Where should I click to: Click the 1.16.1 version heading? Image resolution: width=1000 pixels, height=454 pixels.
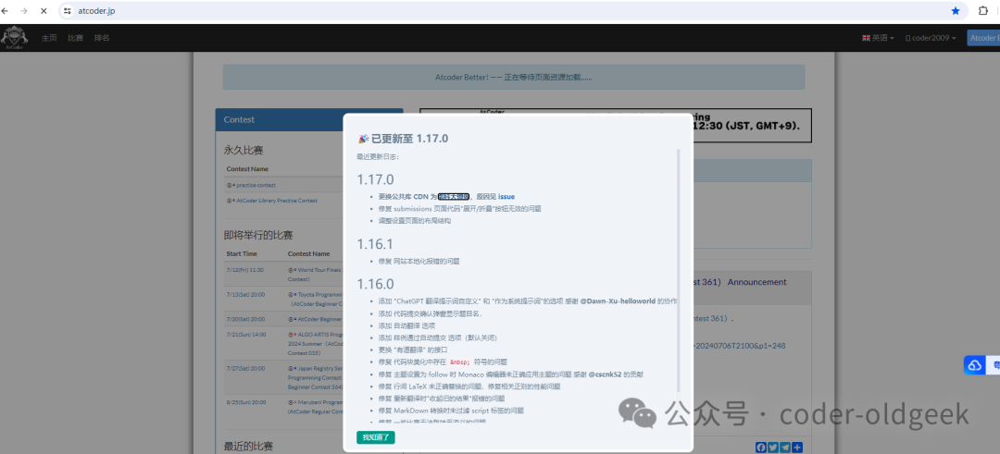pos(375,244)
